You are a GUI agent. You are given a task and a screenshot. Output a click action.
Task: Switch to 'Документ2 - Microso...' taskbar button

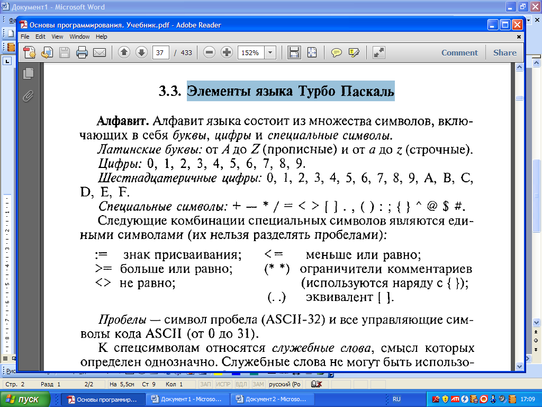(x=272, y=400)
